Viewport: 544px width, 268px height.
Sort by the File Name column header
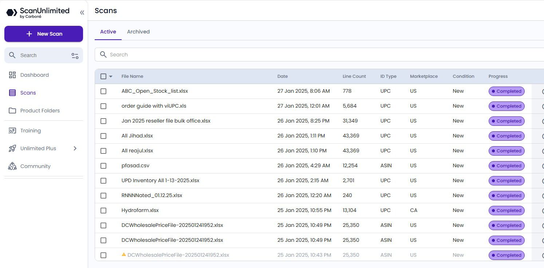point(132,76)
